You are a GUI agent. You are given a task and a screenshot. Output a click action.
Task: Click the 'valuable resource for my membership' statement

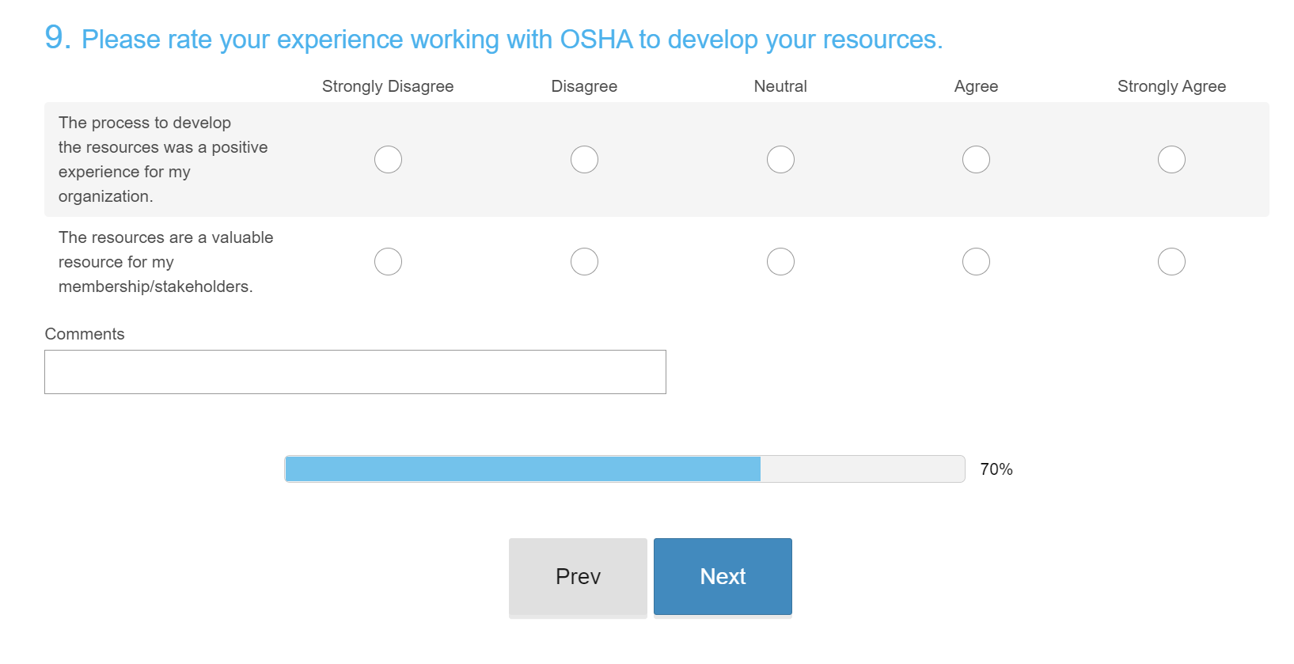pyautogui.click(x=165, y=262)
